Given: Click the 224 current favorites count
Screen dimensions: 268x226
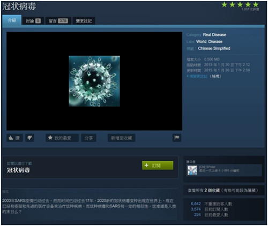Looking at the screenshot, I should [x=197, y=215].
